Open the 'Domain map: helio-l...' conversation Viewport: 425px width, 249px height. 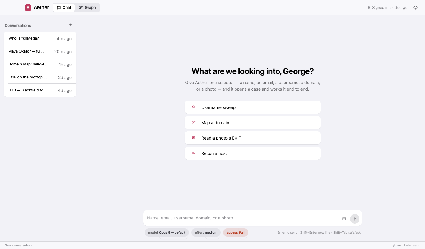tap(40, 64)
